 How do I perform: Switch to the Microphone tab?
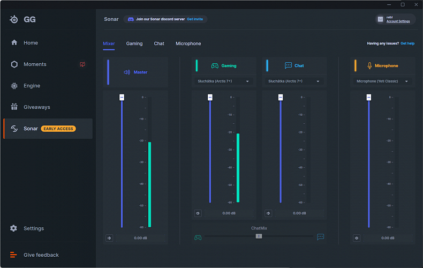pyautogui.click(x=188, y=43)
